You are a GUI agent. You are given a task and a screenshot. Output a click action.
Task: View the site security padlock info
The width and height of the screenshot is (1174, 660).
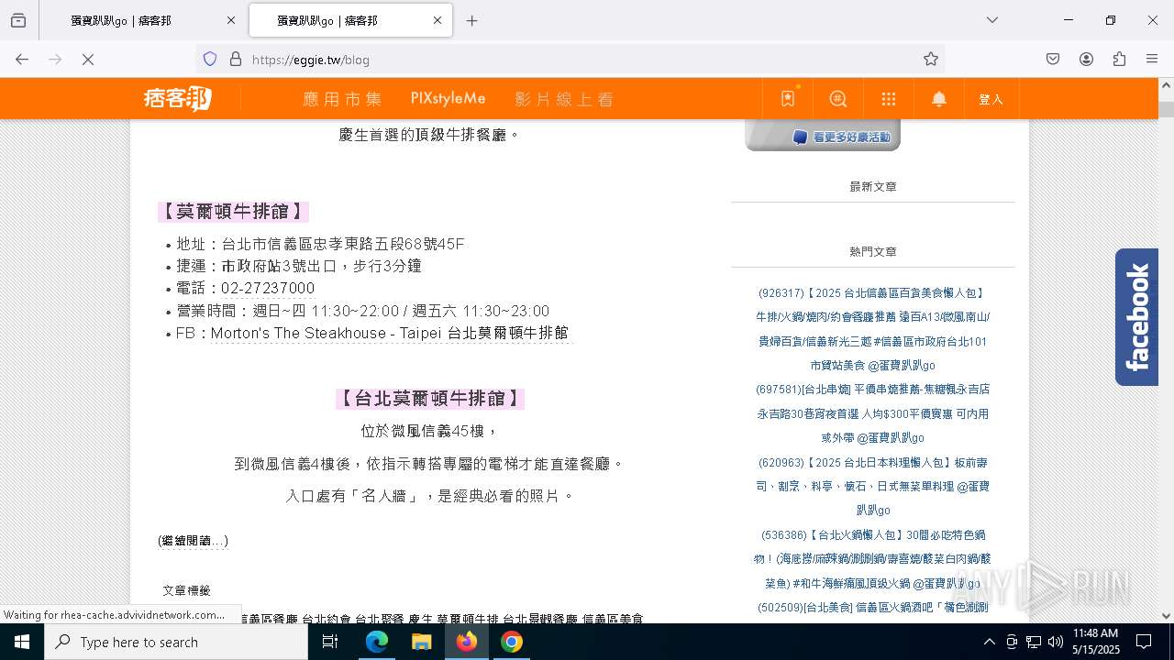click(236, 59)
